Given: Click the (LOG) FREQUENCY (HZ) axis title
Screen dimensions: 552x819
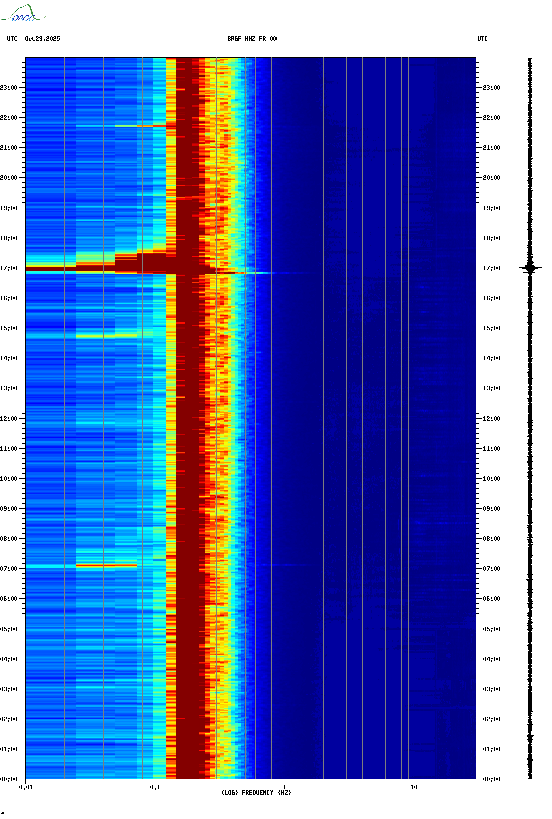Looking at the screenshot, I should (x=256, y=793).
